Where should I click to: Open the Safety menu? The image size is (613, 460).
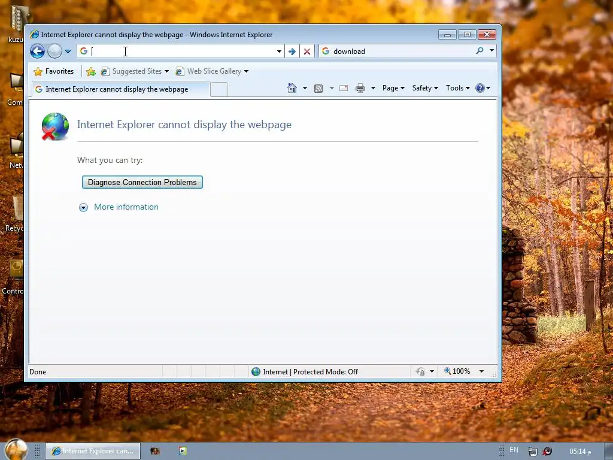[x=425, y=88]
